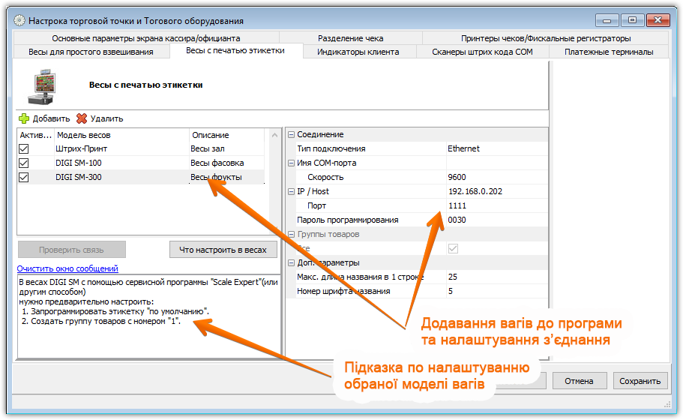Click the Весы зал description cell
This screenshot has height=420, width=683.
tap(226, 149)
